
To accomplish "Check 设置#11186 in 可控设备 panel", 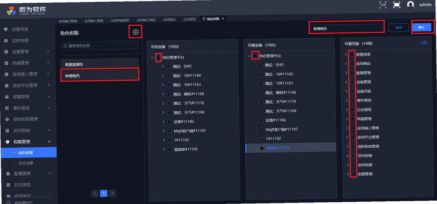I will pos(169,122).
